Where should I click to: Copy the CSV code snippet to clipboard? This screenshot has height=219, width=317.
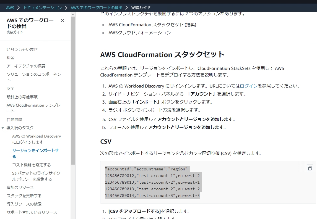pos(310,168)
